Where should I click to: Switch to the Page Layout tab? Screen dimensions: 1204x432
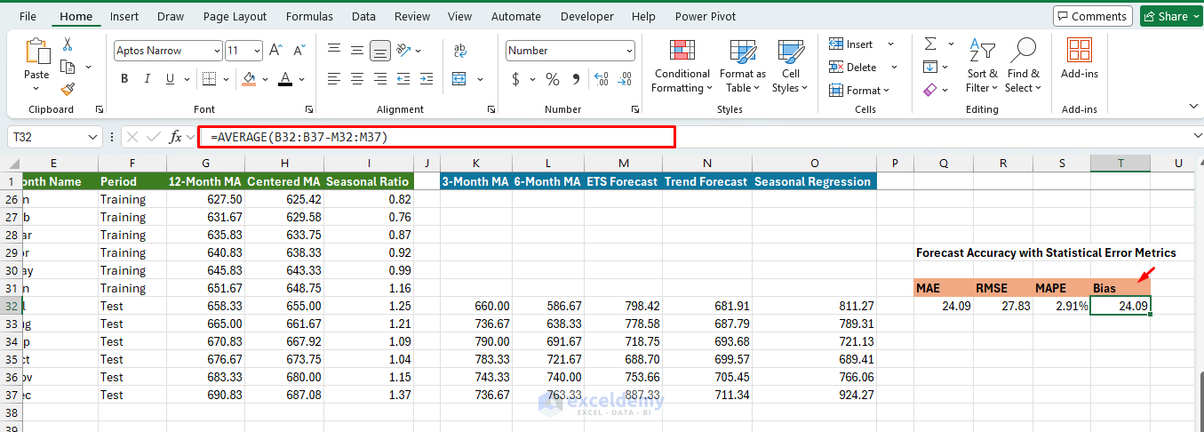[x=235, y=16]
